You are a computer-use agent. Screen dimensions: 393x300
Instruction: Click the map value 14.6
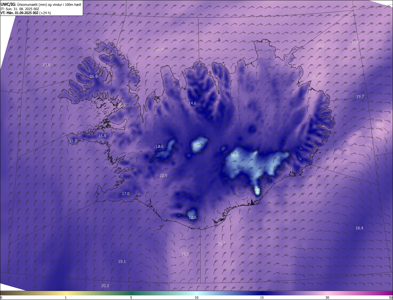(x=192, y=103)
